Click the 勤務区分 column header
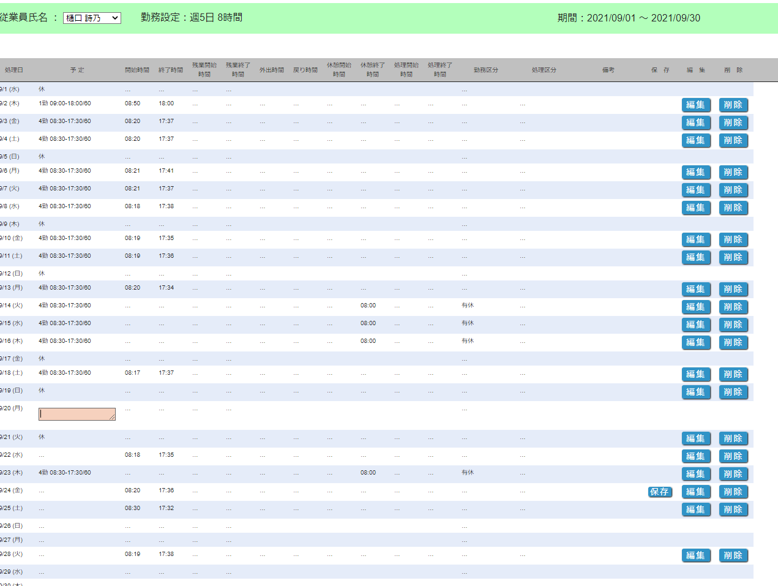The height and width of the screenshot is (586, 778). click(x=485, y=70)
